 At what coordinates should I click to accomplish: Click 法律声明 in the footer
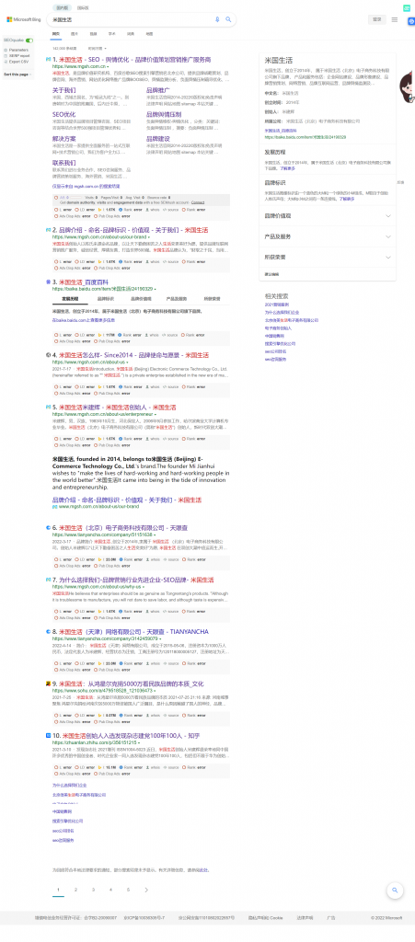[x=305, y=918]
